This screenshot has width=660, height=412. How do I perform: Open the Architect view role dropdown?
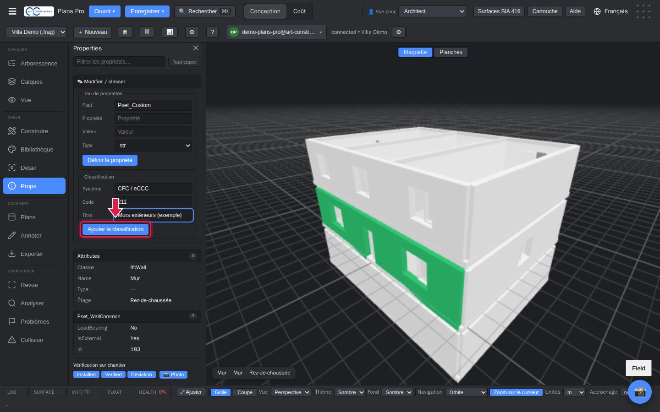432,11
